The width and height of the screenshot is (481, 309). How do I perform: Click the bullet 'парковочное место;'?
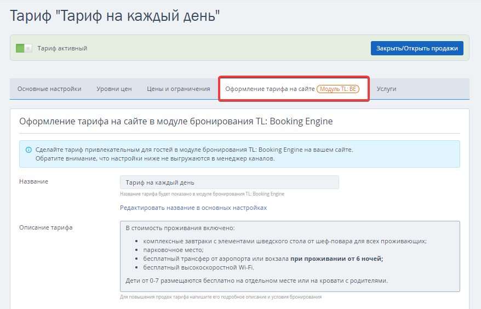tap(173, 250)
